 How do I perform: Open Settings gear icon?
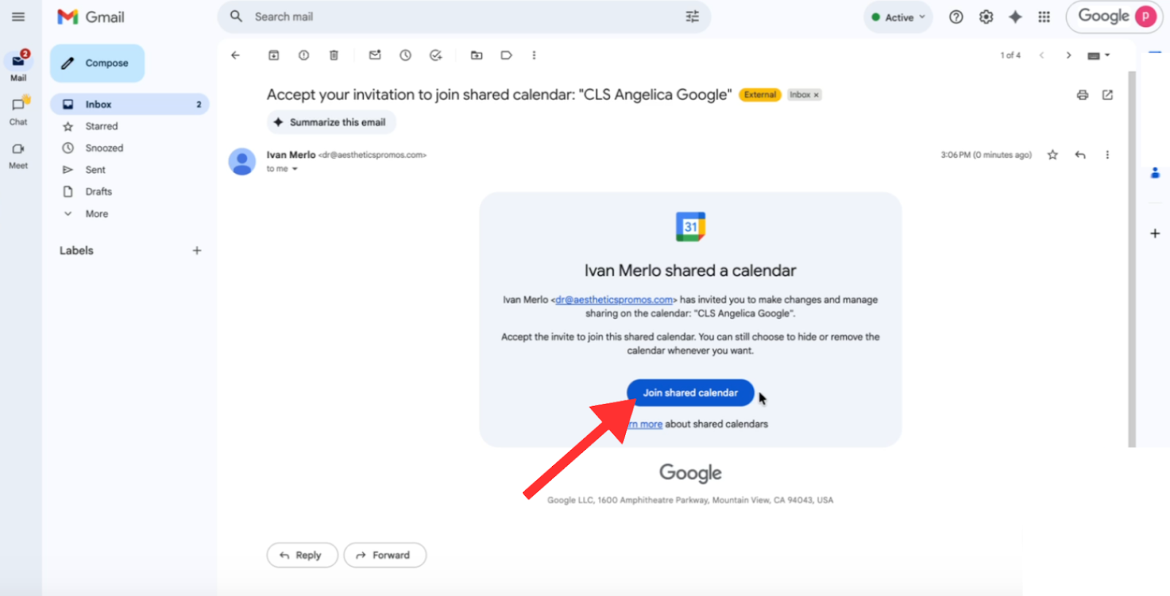986,17
